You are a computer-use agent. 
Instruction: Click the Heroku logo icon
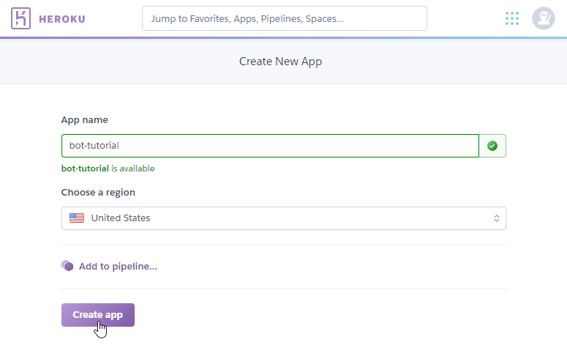[x=20, y=18]
